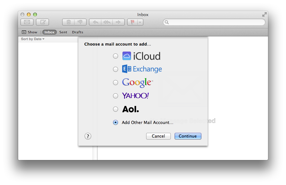Click the iCloud cloud logo icon
This screenshot has height=185, width=286.
(127, 56)
